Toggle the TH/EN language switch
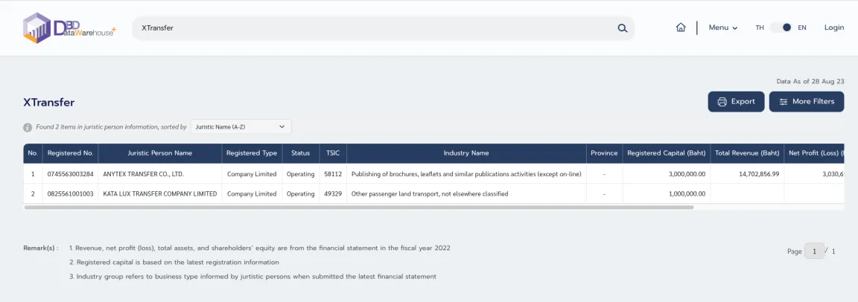The height and width of the screenshot is (302, 858). click(x=781, y=28)
